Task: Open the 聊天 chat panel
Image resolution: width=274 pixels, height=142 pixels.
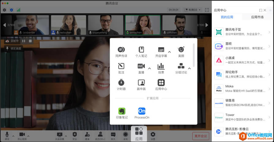Action: pos(113,136)
